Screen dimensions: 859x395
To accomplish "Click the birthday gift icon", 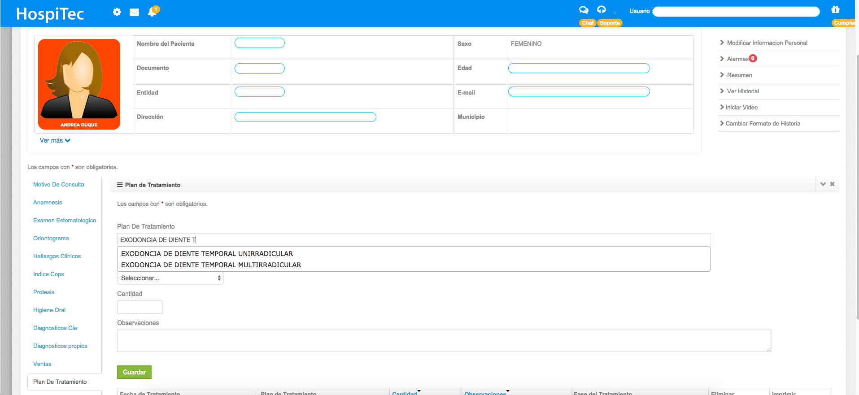I will point(835,10).
